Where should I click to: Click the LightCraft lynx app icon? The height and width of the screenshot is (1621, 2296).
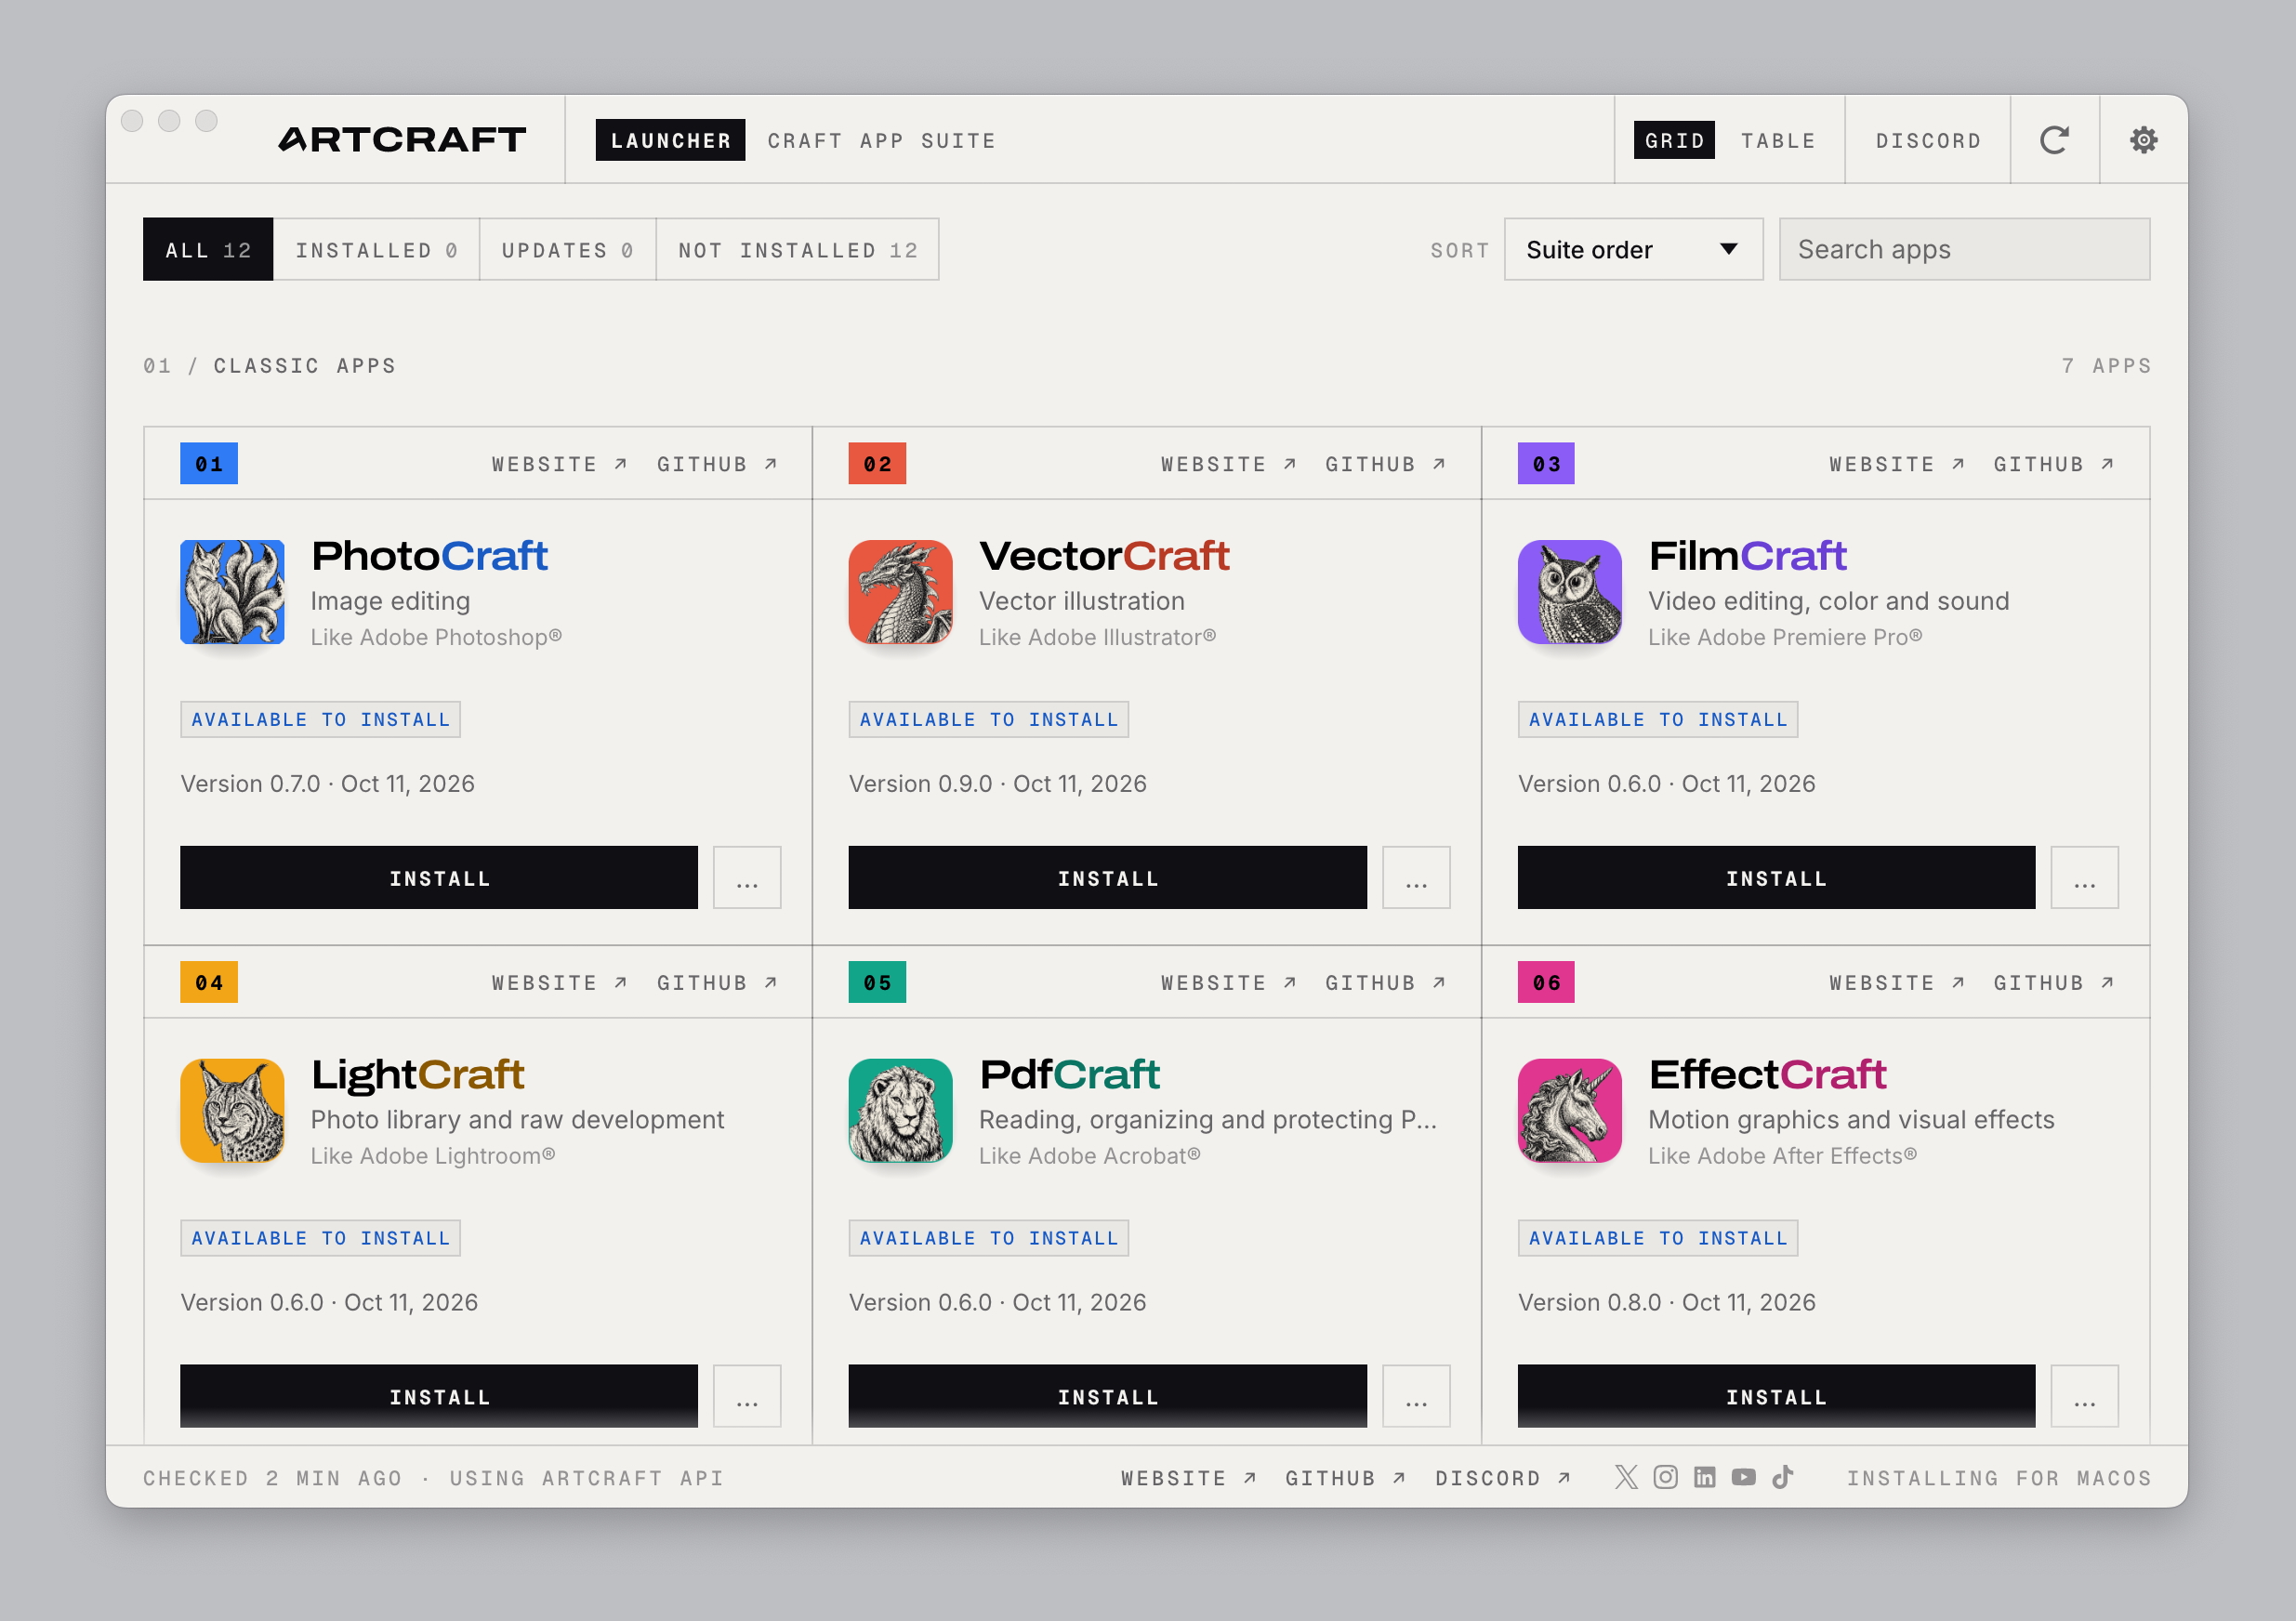tap(232, 1111)
